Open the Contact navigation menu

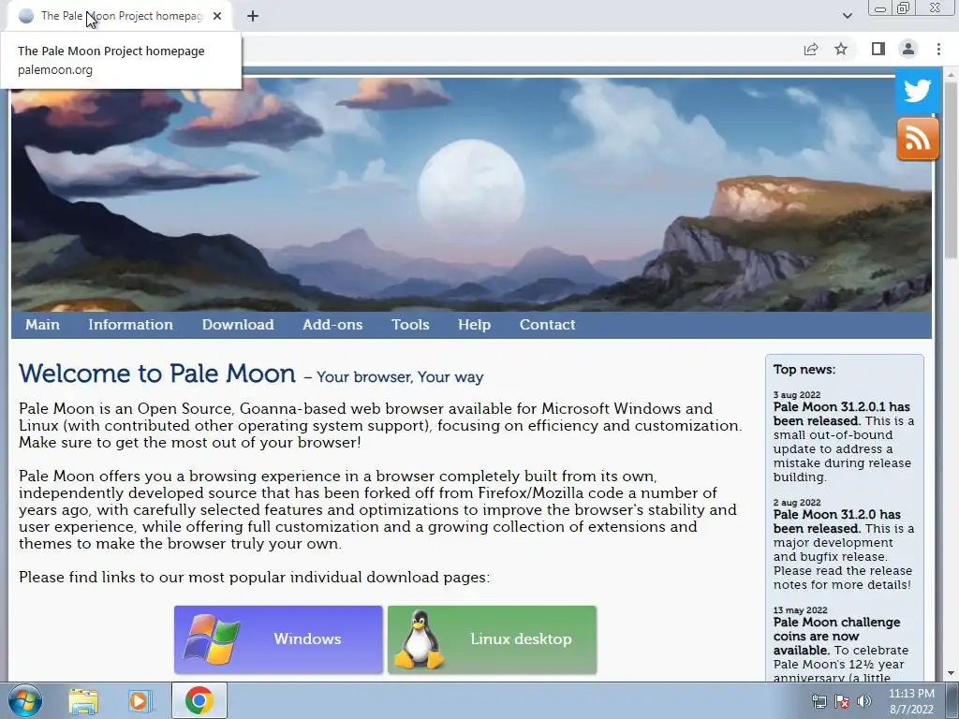tap(547, 325)
